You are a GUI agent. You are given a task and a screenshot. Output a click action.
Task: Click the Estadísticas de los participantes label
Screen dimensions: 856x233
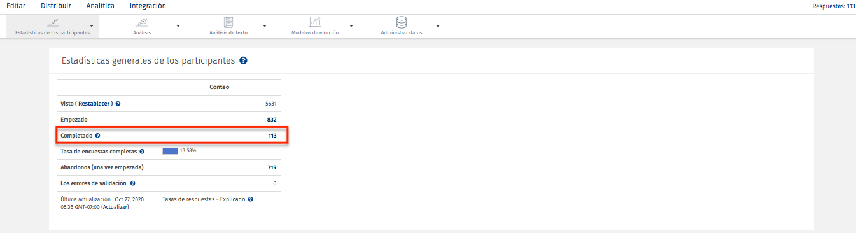click(52, 32)
